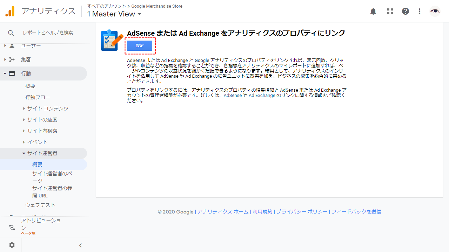Click the 集客 acquisition icon
Screen dimensions: 449x252
tap(12, 59)
